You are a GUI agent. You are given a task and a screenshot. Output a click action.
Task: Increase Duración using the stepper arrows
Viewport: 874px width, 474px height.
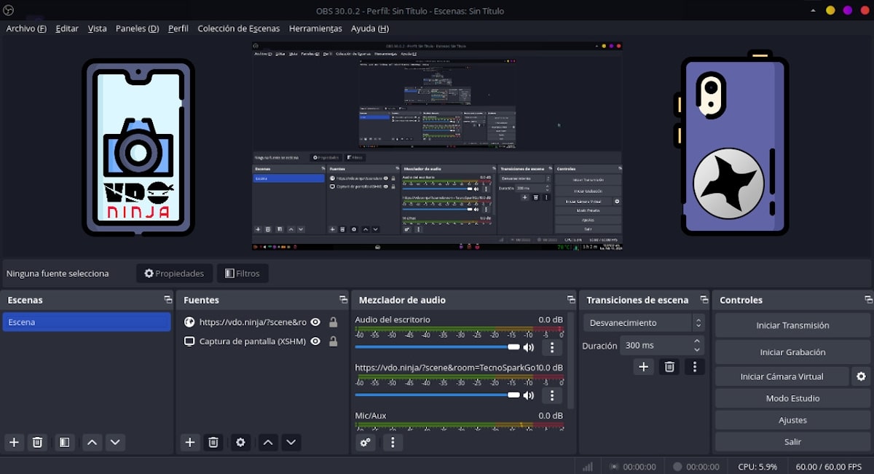point(697,341)
